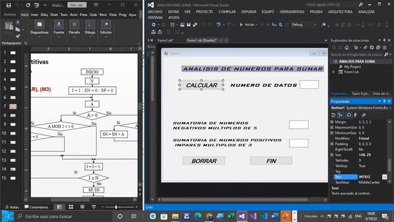Screen dimensions: 394x222
Task: Click the PowerPoint zoom slider handle
Action: pyautogui.click(x=116, y=207)
